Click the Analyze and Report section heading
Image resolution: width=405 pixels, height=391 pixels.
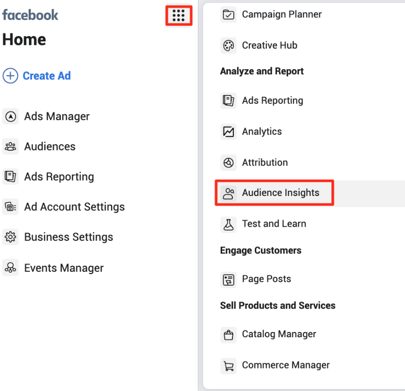pyautogui.click(x=261, y=71)
